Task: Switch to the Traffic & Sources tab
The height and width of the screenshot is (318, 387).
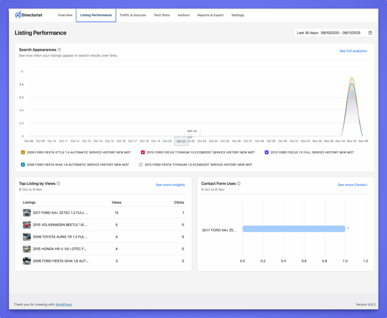Action: [x=133, y=15]
